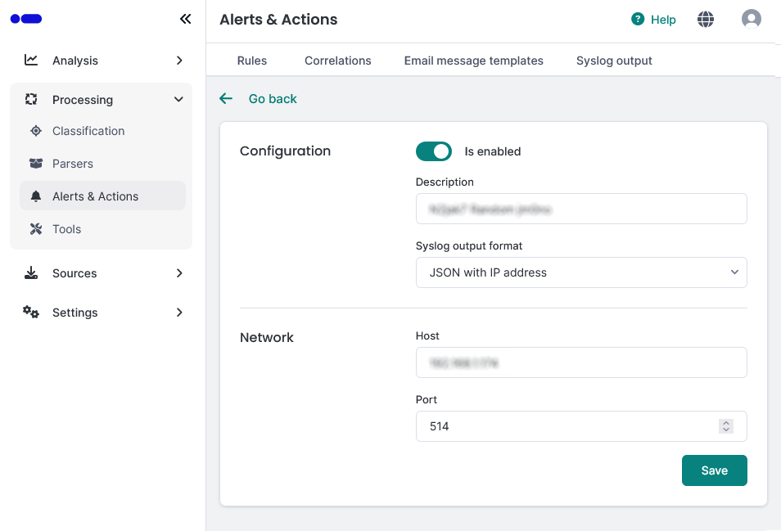Collapse the sidebar with the double-chevron
The image size is (781, 531).
(186, 18)
